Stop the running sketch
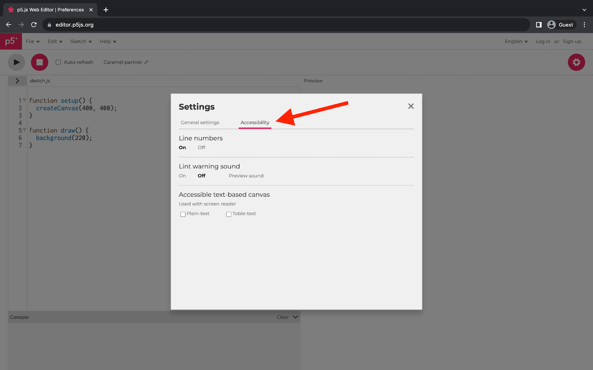 coord(39,62)
